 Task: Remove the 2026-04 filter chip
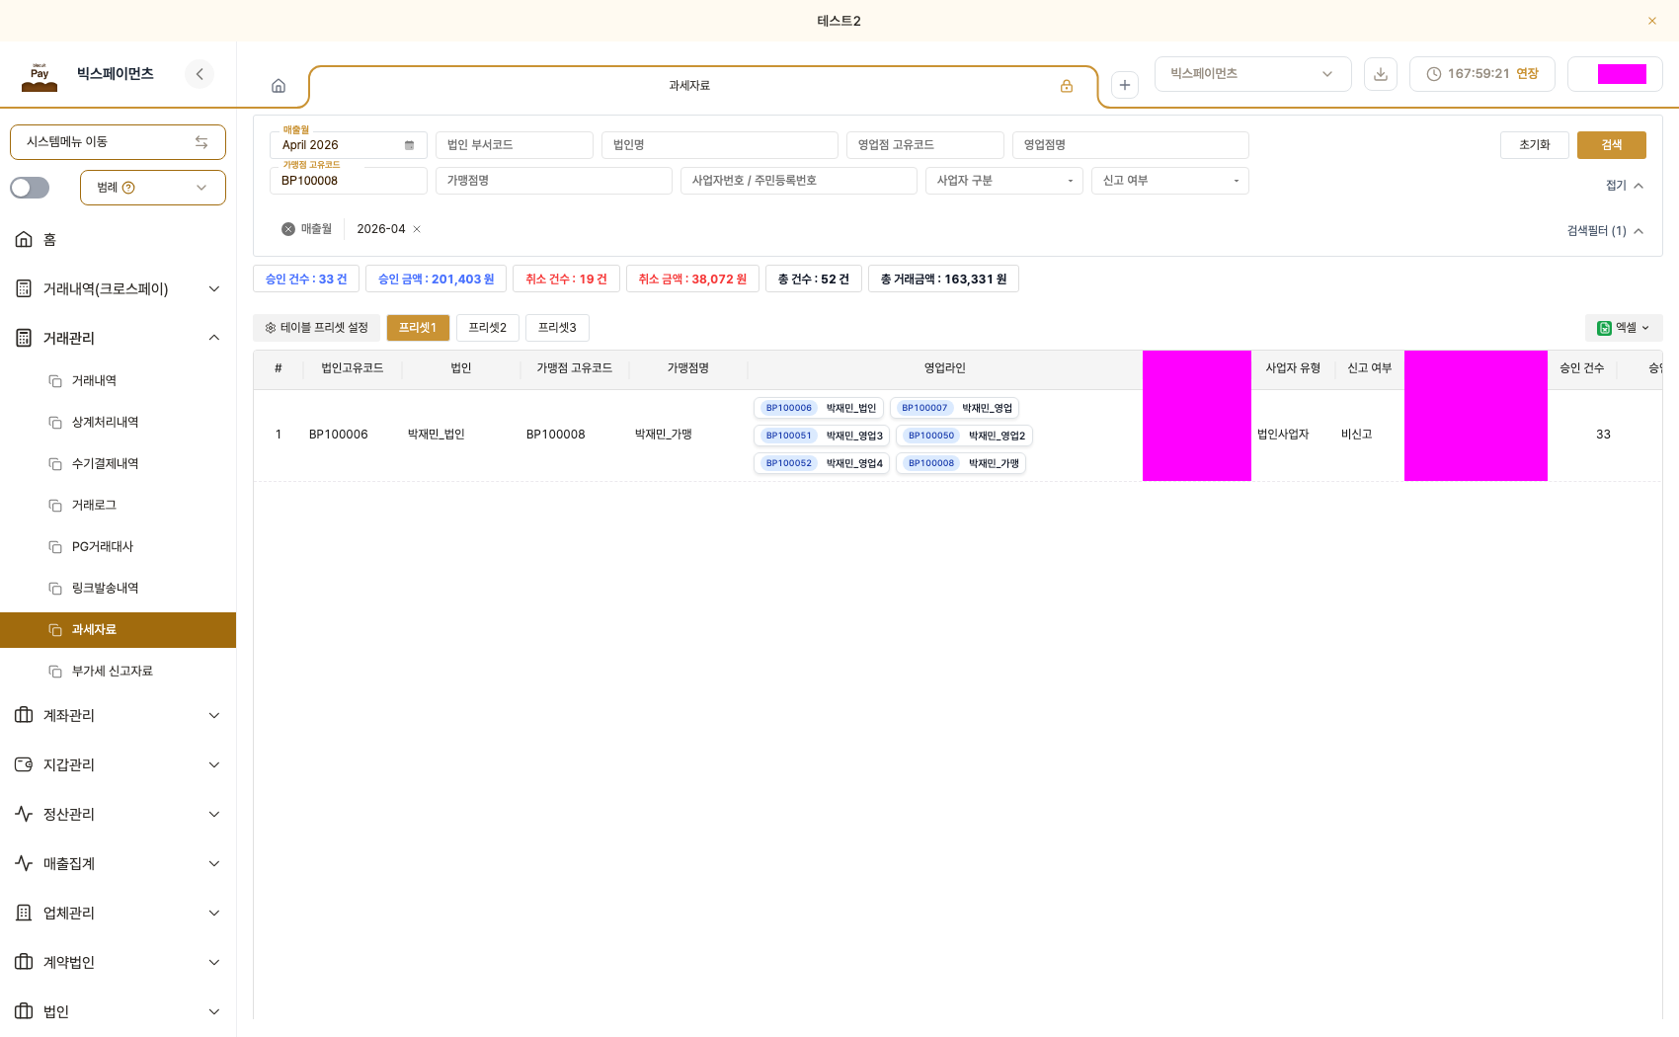(417, 229)
